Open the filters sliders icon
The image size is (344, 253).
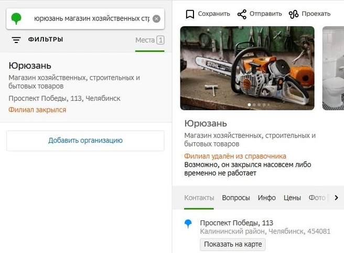[x=16, y=40]
